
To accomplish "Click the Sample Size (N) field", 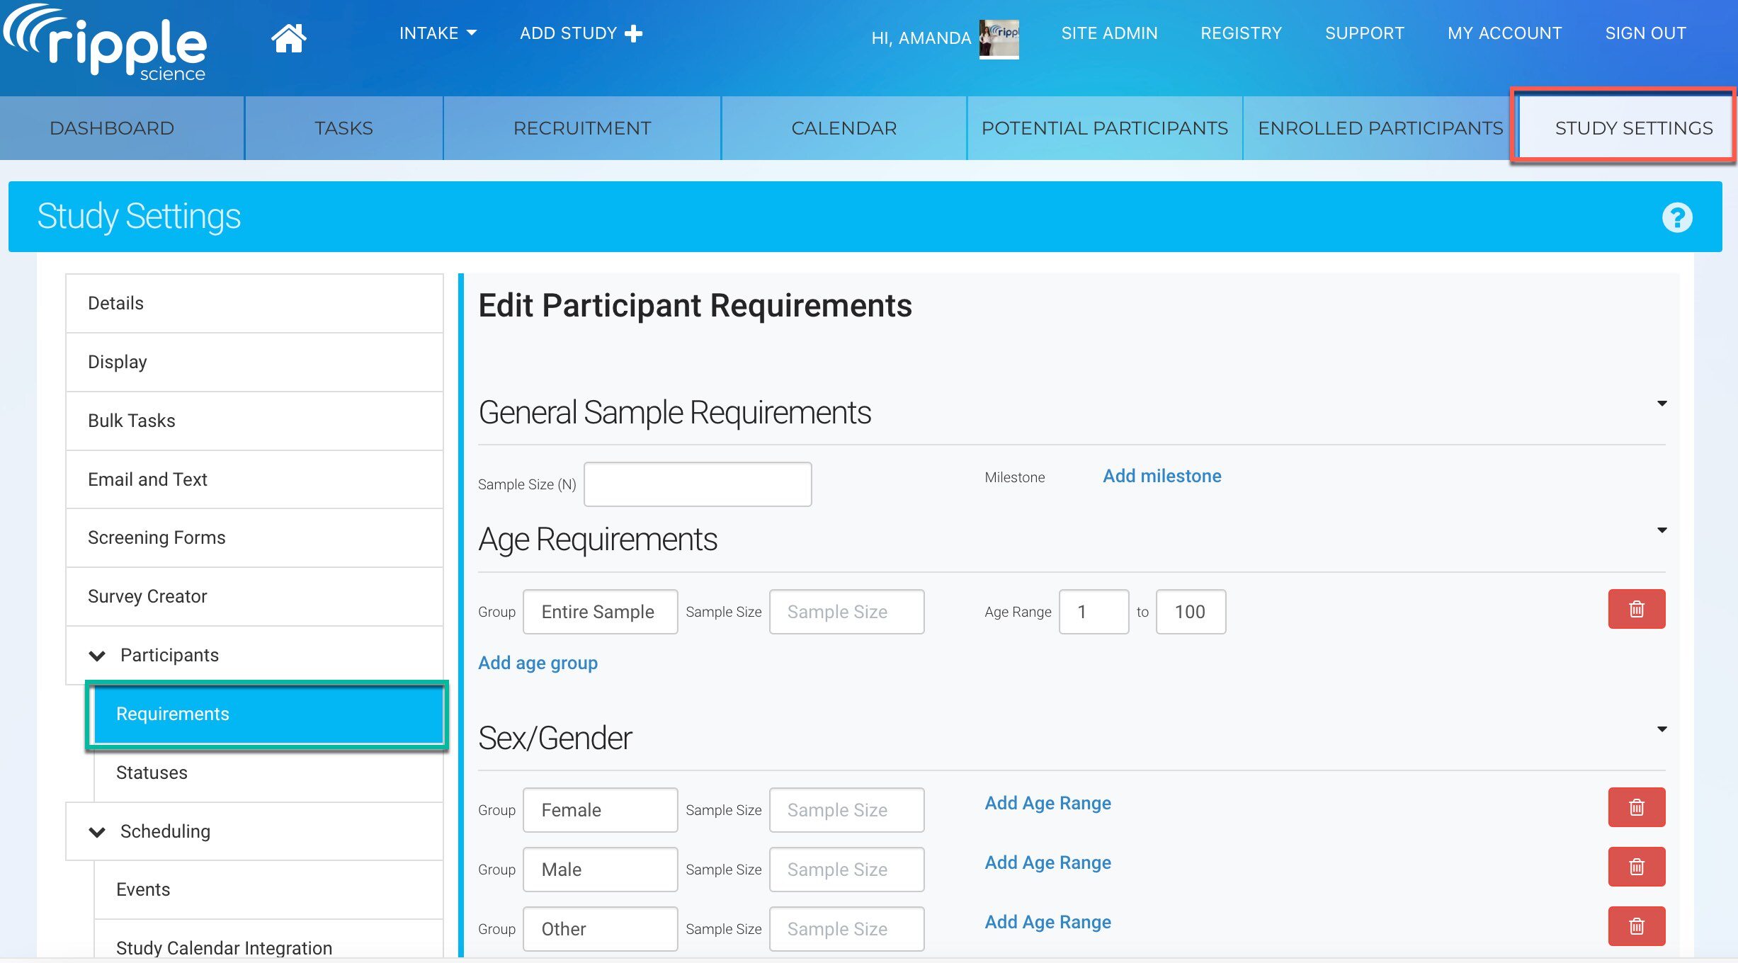I will click(x=697, y=484).
